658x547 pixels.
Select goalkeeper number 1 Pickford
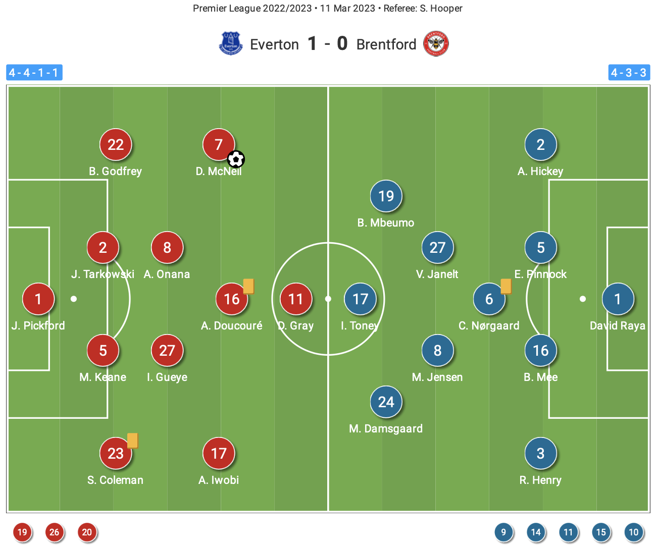pyautogui.click(x=38, y=299)
